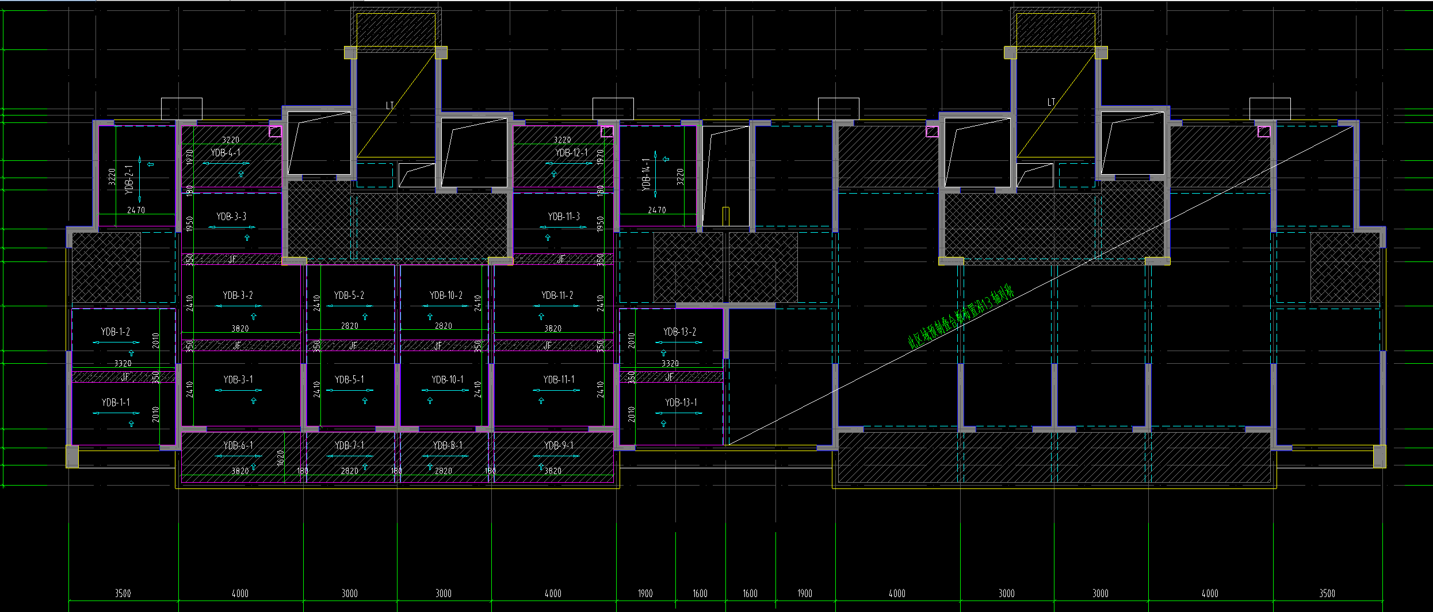Click the YDB-13-2 slab label
This screenshot has width=1433, height=612.
(x=680, y=332)
